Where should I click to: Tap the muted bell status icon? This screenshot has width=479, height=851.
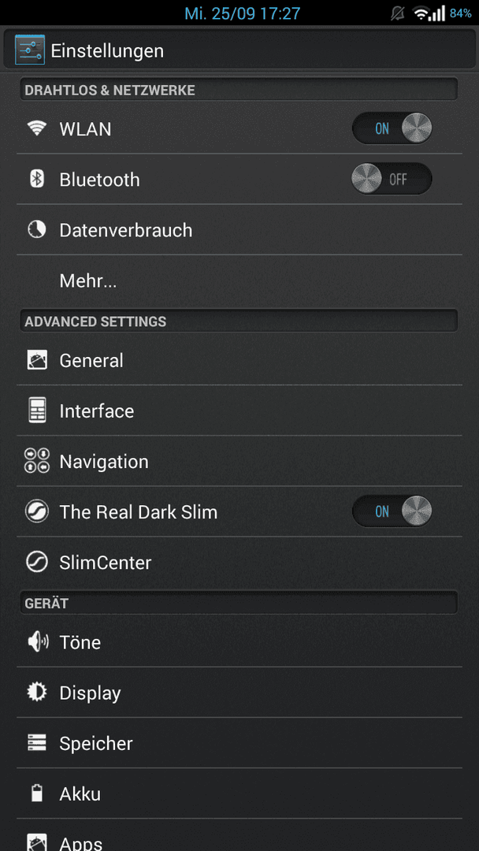[398, 13]
